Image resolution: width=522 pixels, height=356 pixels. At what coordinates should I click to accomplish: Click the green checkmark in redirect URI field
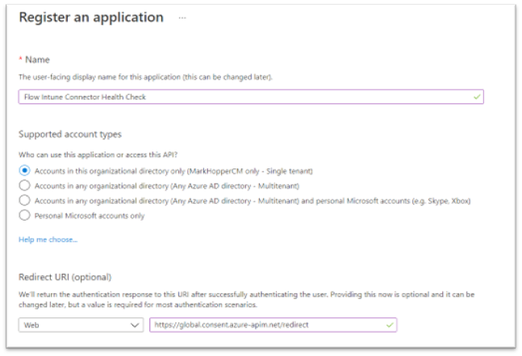(390, 325)
